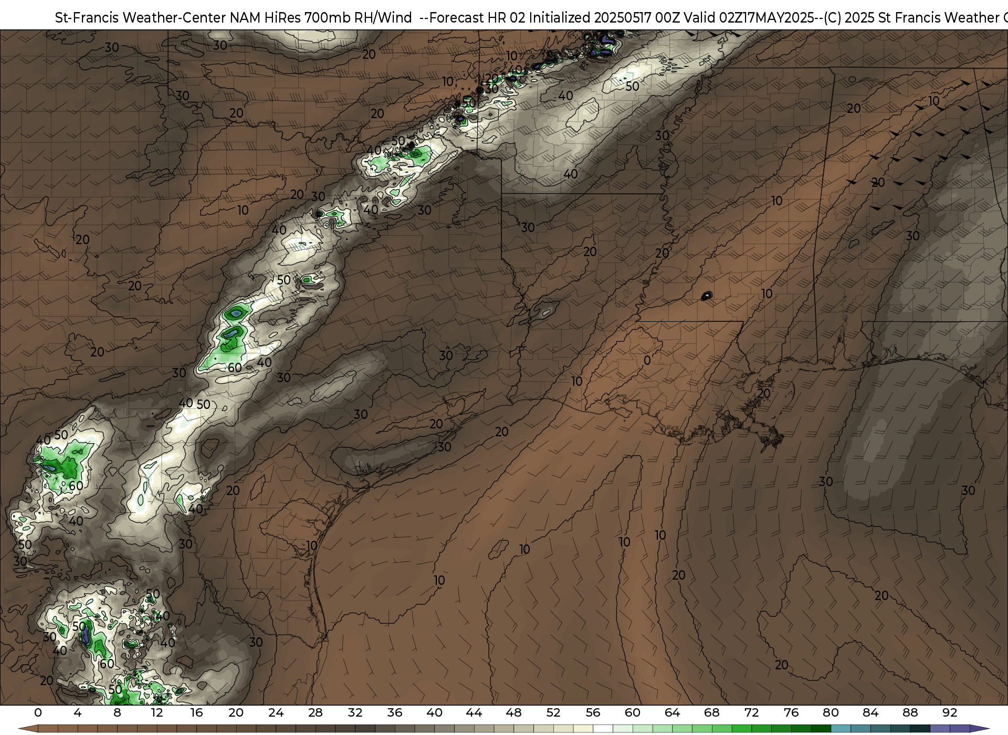Image resolution: width=1008 pixels, height=735 pixels.
Task: Click the left arrow cap of the colorbar
Action: click(x=28, y=729)
